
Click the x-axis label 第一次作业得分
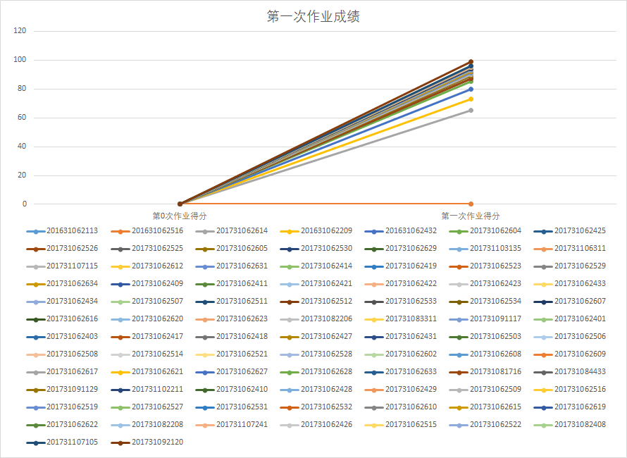click(x=471, y=216)
